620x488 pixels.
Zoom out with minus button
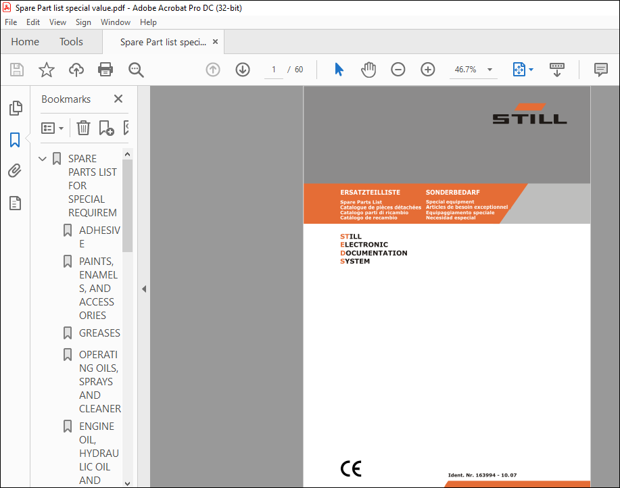tap(398, 70)
